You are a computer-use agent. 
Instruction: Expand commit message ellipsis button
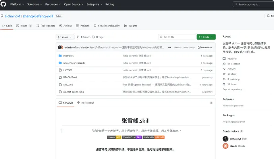click(x=169, y=47)
